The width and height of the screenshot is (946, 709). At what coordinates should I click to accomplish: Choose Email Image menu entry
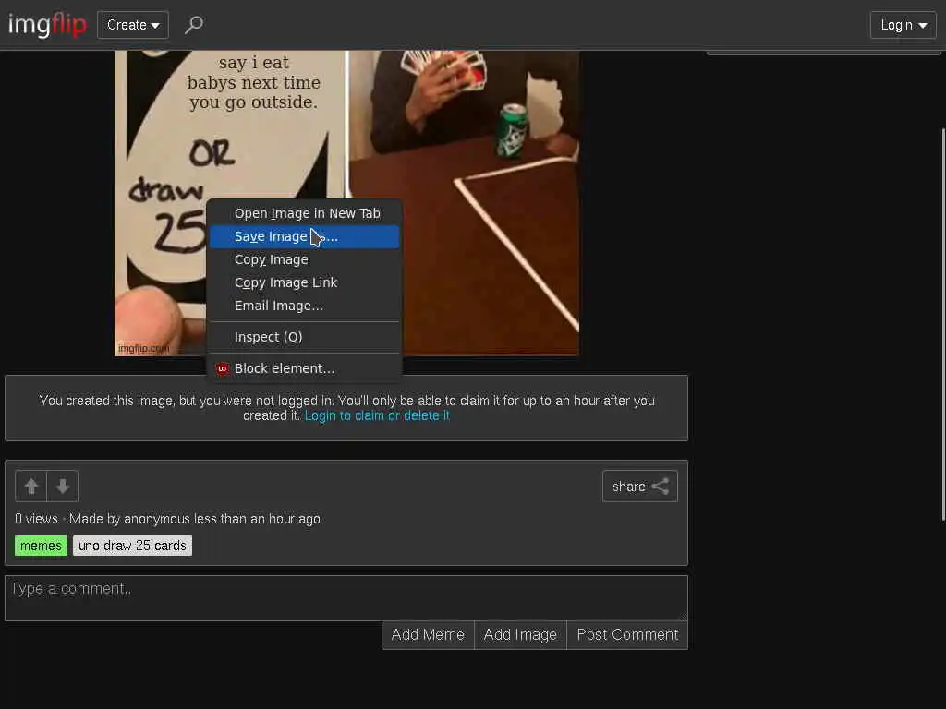(x=305, y=306)
